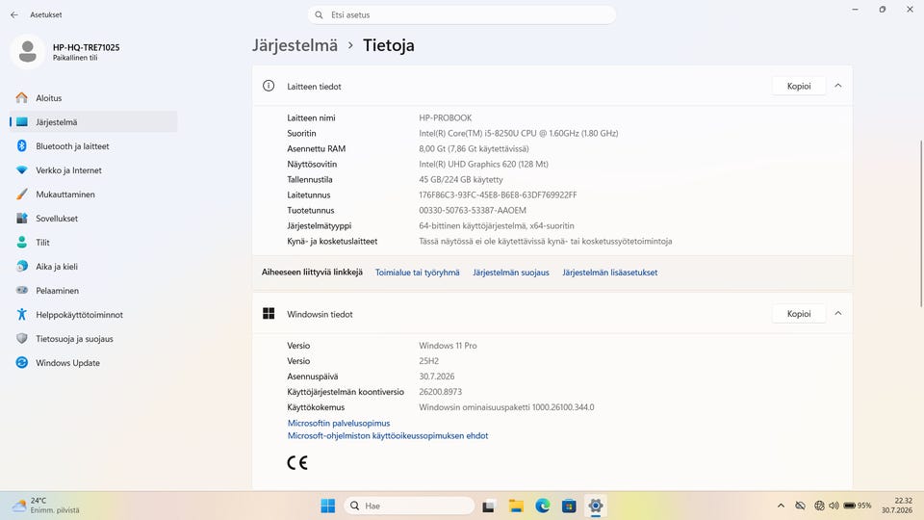Click the battery 95% tray icon
924x520 pixels.
(x=858, y=506)
